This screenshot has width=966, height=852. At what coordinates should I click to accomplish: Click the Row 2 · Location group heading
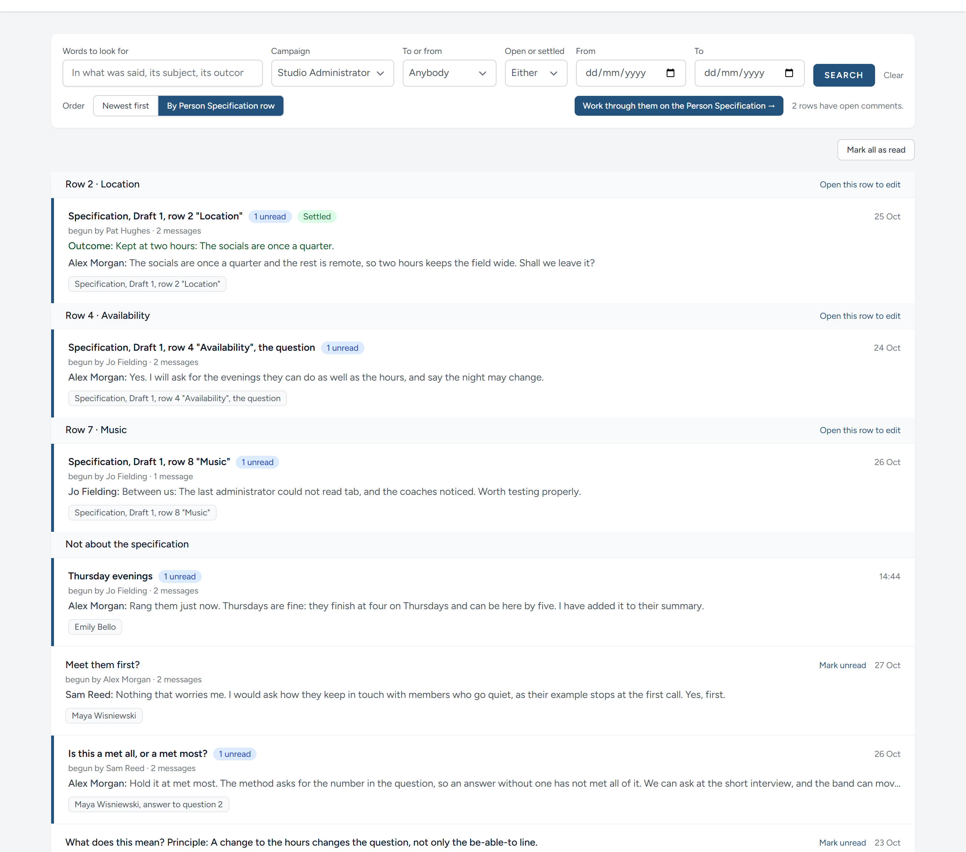pos(102,184)
